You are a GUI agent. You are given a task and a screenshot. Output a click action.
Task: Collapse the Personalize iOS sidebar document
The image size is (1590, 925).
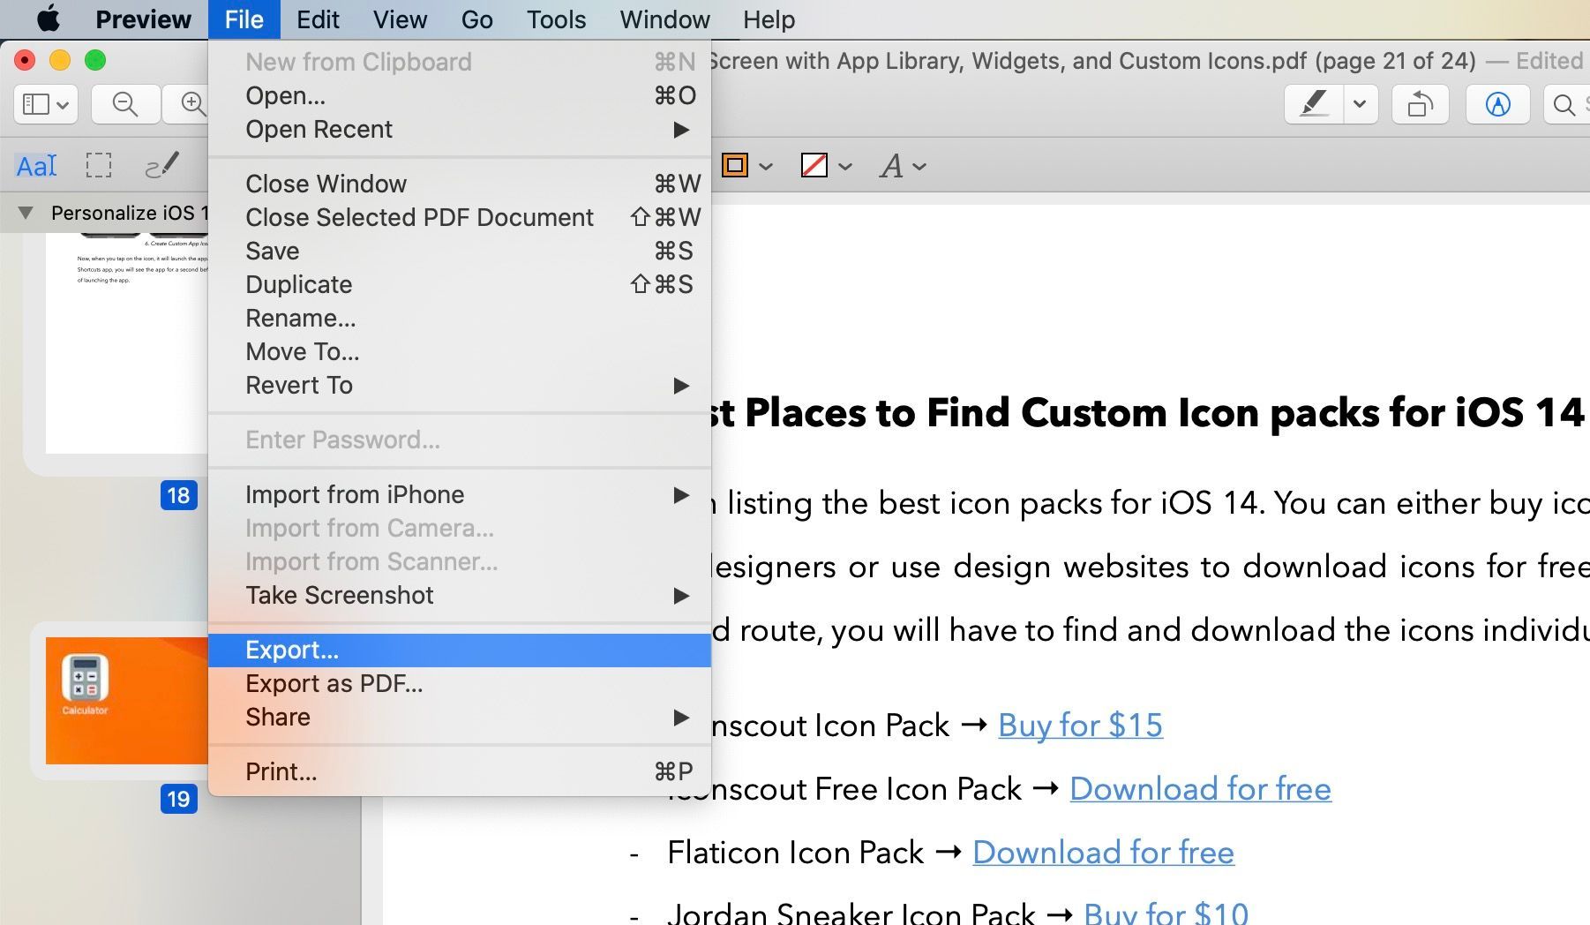click(26, 213)
